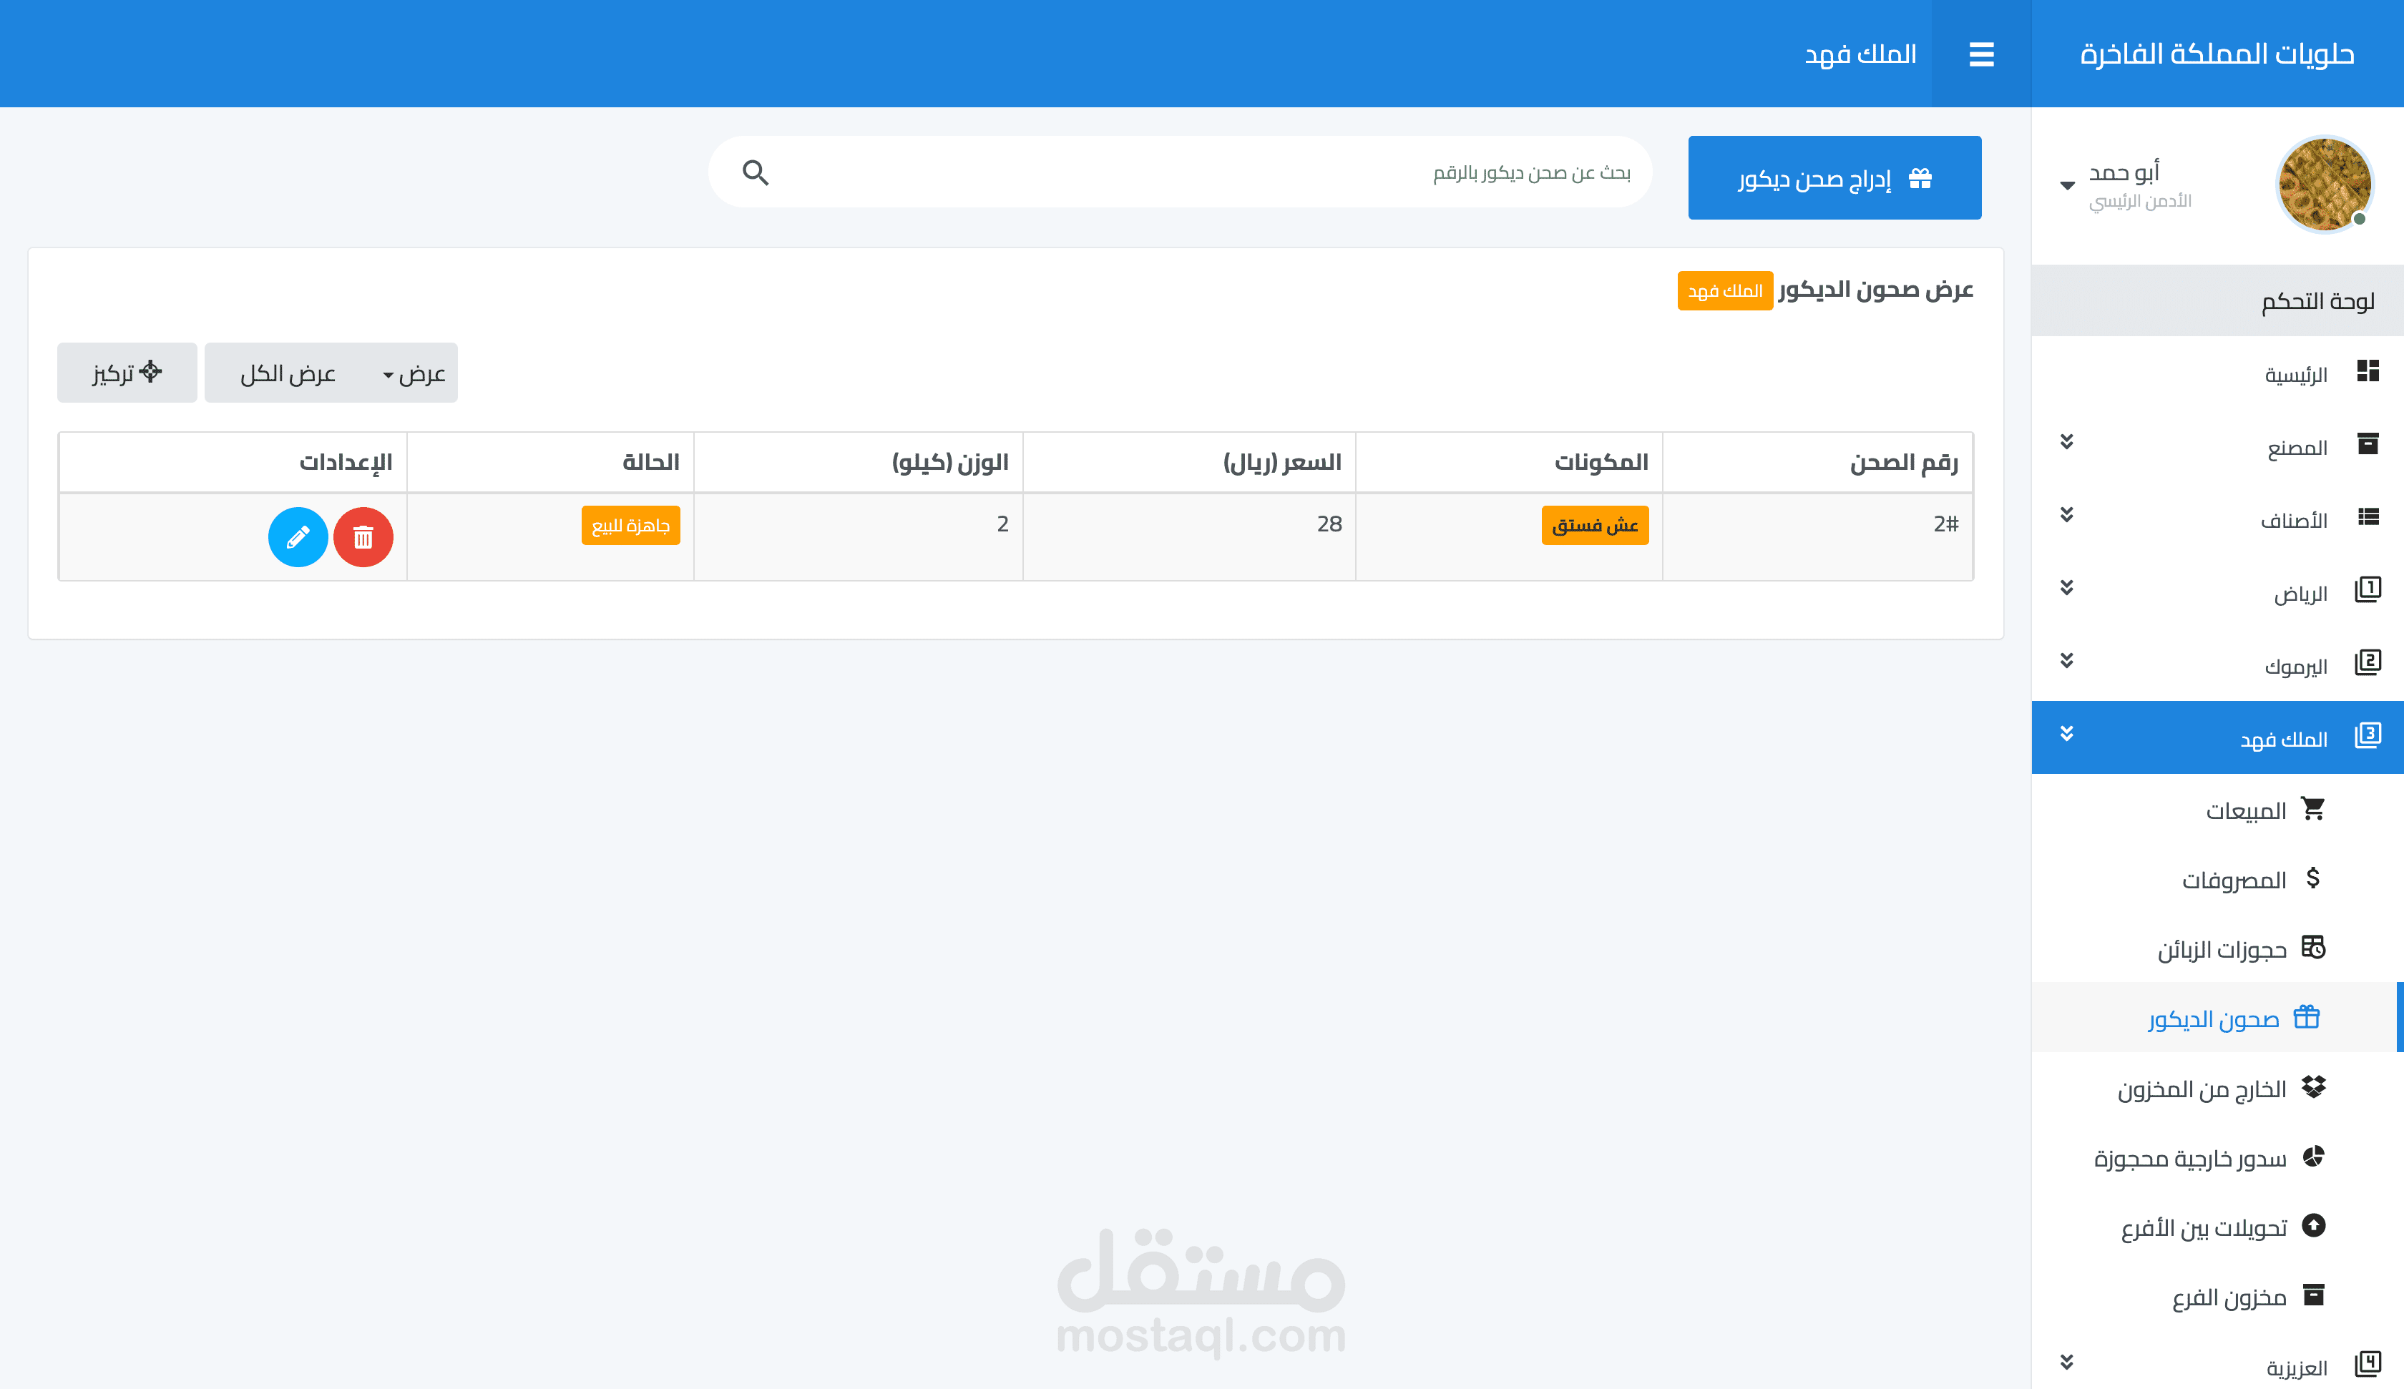Image resolution: width=2404 pixels, height=1389 pixels.
Task: Click the إدراج صحن ديكور button
Action: pyautogui.click(x=1834, y=178)
